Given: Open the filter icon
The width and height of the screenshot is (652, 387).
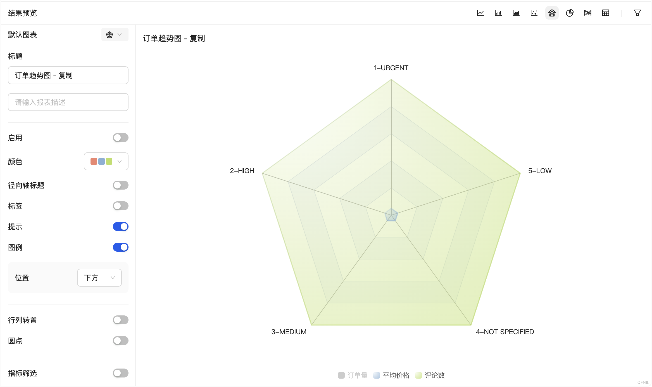Looking at the screenshot, I should coord(637,13).
